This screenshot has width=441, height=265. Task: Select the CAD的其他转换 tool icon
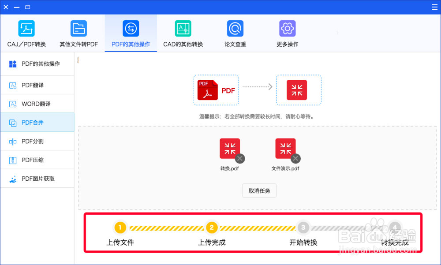[183, 28]
